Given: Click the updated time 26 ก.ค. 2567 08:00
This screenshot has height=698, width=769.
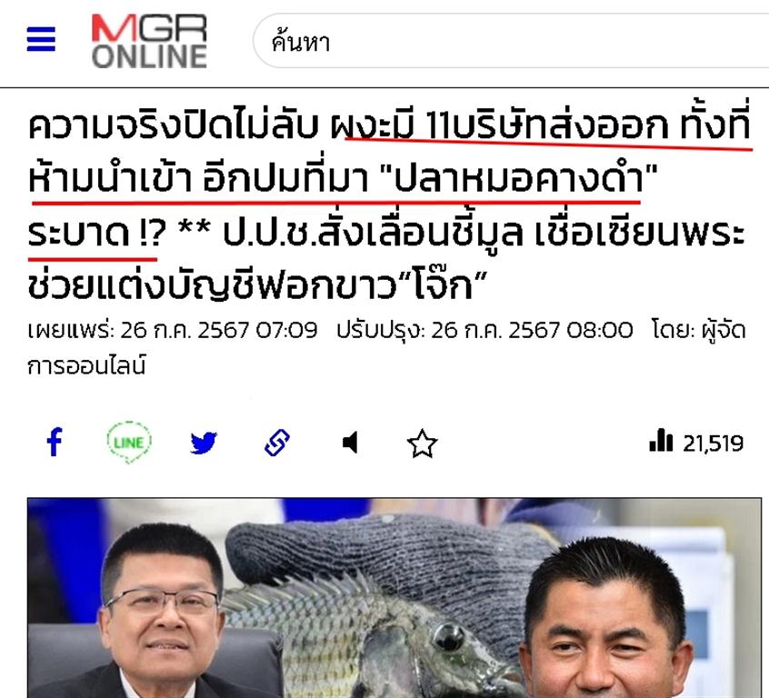Looking at the screenshot, I should coord(532,330).
